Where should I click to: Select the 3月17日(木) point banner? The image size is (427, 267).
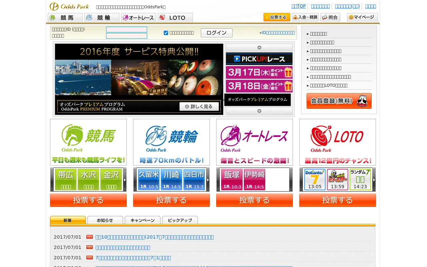coord(259,72)
